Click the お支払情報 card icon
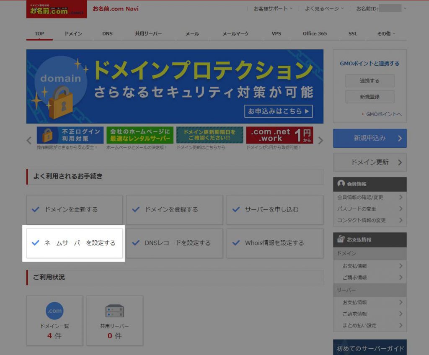The image size is (429, 355). 341,239
